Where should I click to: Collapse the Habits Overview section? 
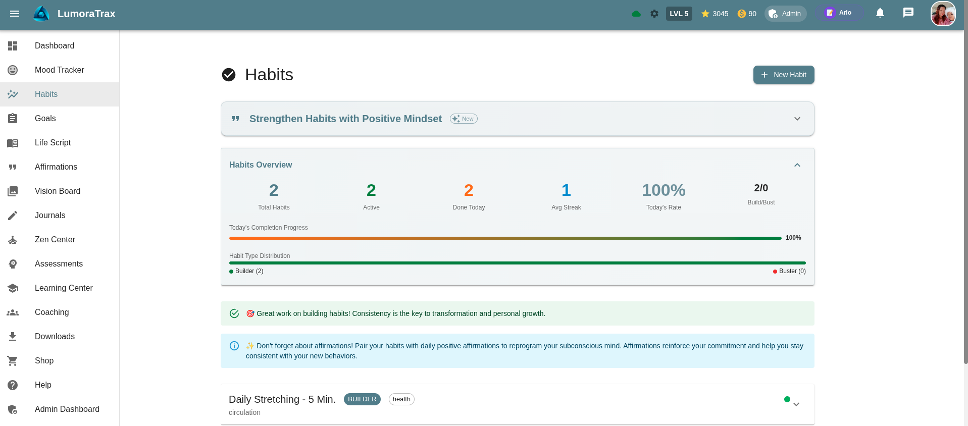(x=797, y=165)
